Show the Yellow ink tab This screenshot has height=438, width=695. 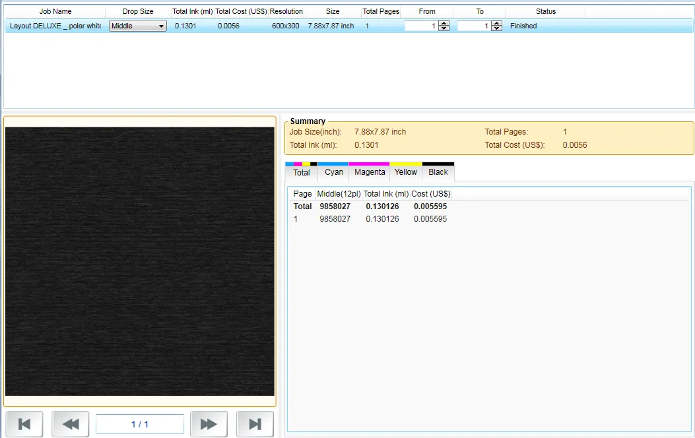[406, 172]
